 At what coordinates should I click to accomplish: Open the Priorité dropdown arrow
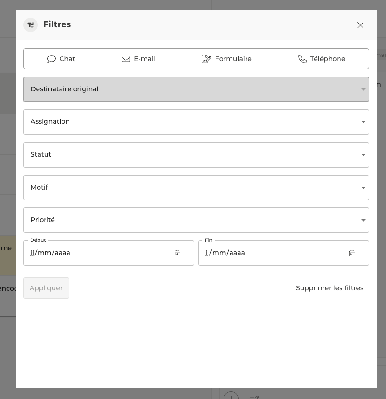(363, 220)
